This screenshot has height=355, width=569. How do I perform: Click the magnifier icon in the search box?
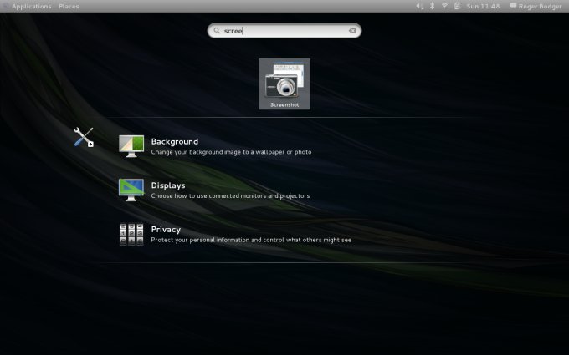[217, 31]
